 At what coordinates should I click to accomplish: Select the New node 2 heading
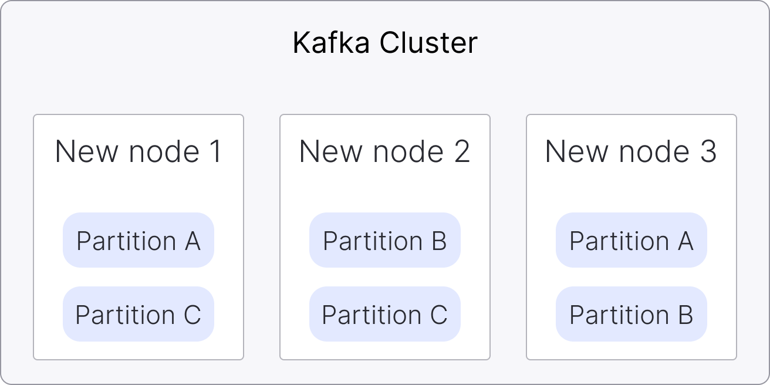pyautogui.click(x=385, y=152)
